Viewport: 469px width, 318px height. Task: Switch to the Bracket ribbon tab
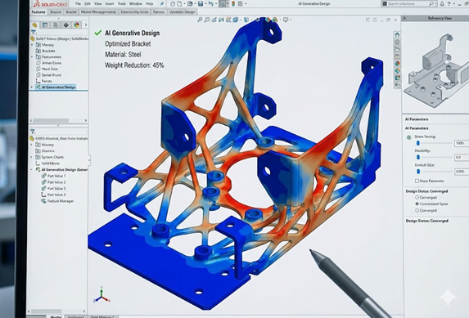click(x=71, y=12)
